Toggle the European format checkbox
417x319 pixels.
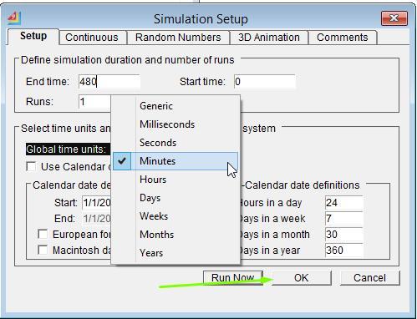pos(43,234)
